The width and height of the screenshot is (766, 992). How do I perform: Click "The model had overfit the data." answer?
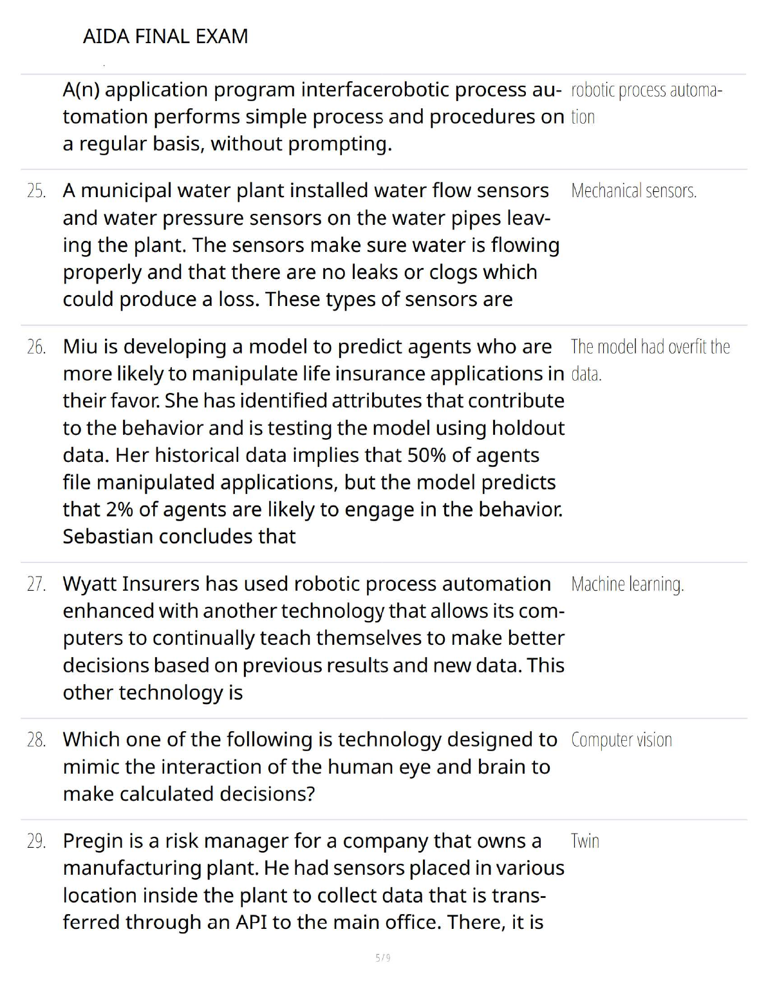click(649, 359)
